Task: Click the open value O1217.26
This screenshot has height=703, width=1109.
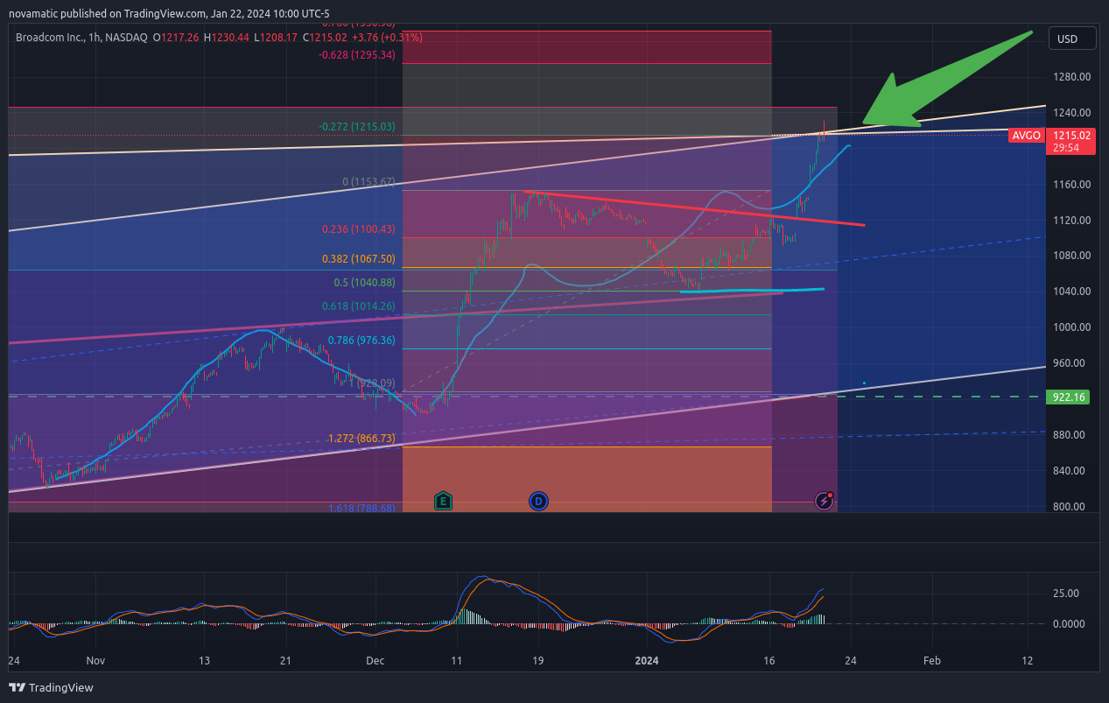Action: (177, 37)
